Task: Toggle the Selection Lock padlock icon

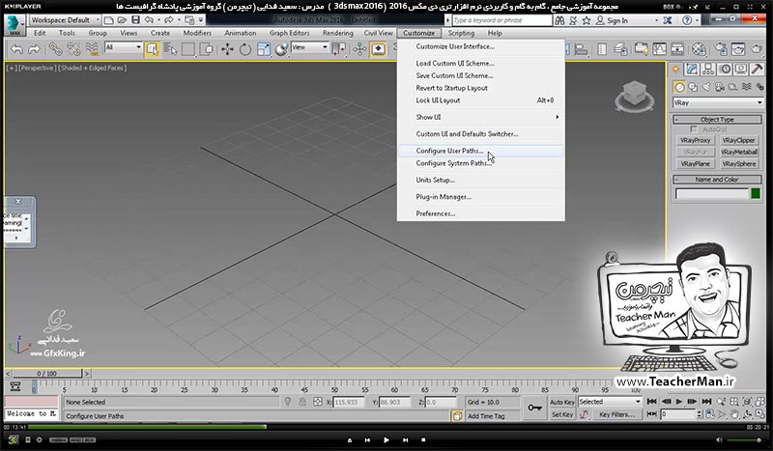Action: pyautogui.click(x=302, y=402)
